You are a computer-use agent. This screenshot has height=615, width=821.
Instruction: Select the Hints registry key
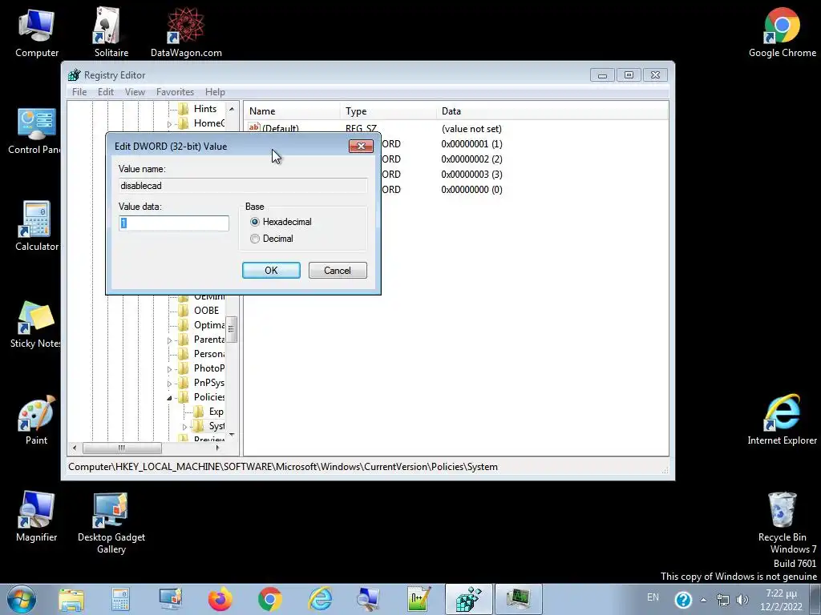tap(204, 109)
